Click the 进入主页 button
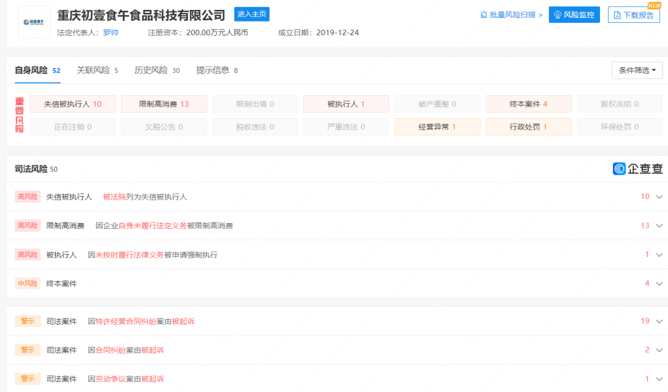 pyautogui.click(x=251, y=14)
